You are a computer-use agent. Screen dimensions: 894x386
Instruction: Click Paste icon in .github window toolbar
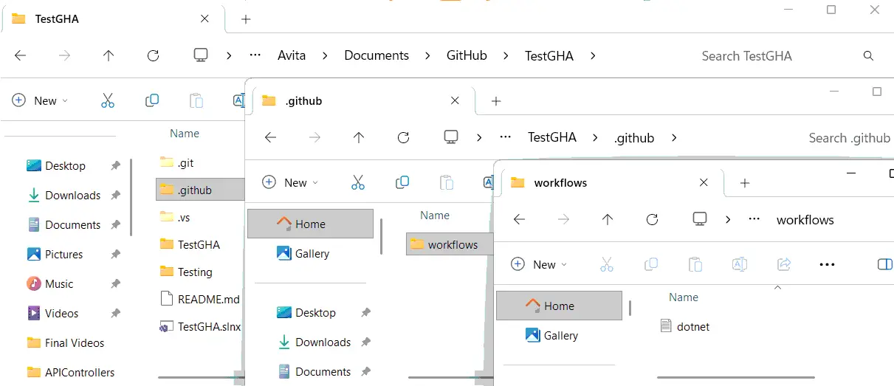coord(446,182)
